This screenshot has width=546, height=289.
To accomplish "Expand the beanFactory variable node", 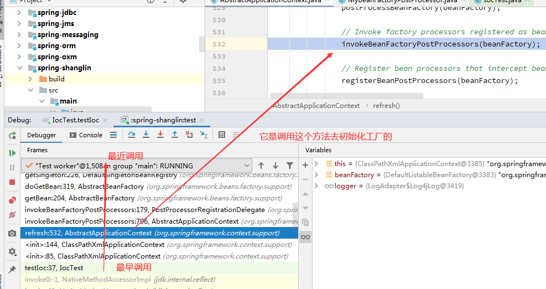I will [316, 174].
